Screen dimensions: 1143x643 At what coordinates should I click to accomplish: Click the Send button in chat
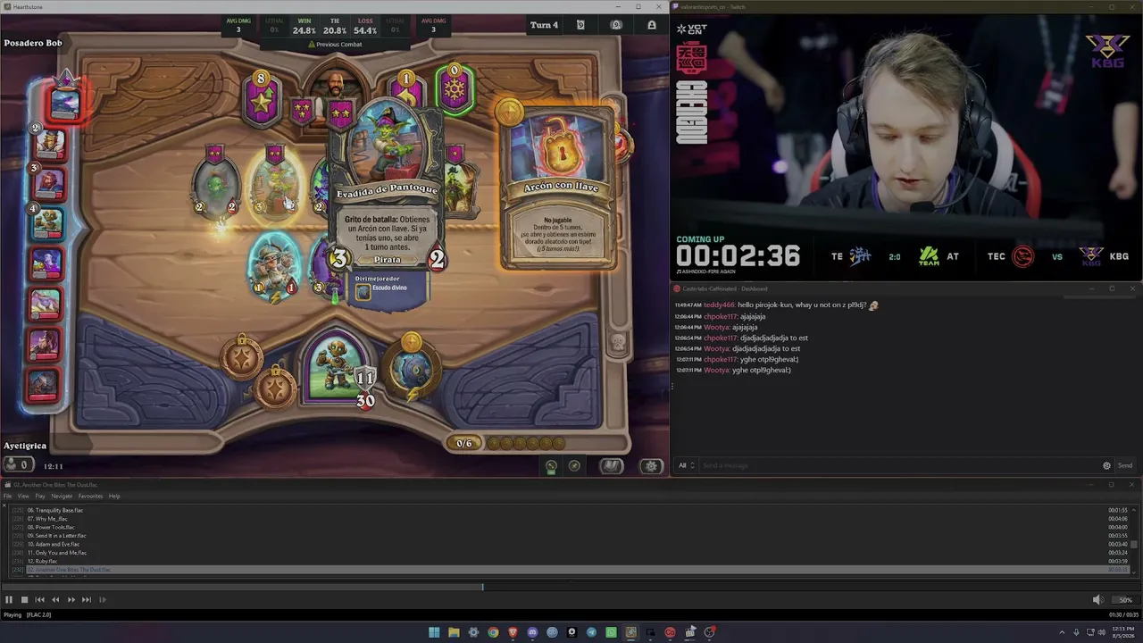tap(1125, 465)
